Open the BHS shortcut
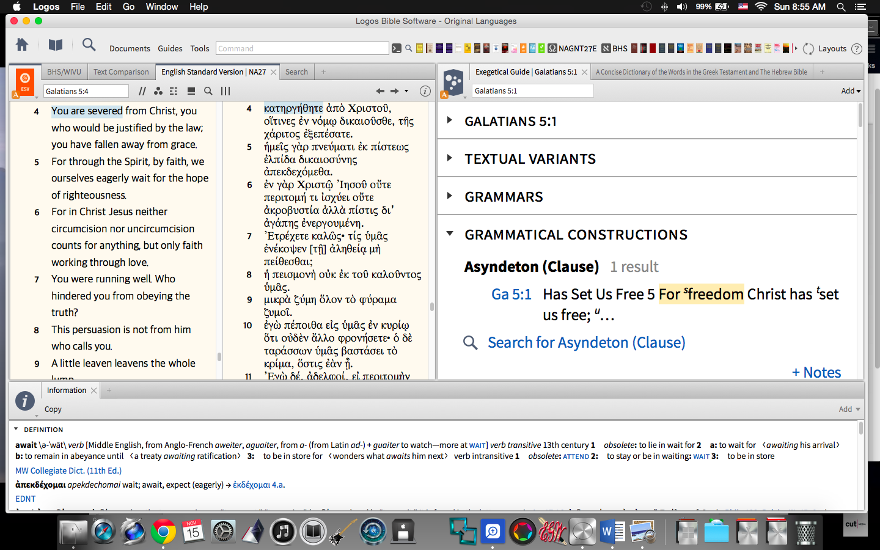The width and height of the screenshot is (880, 550). pos(615,48)
